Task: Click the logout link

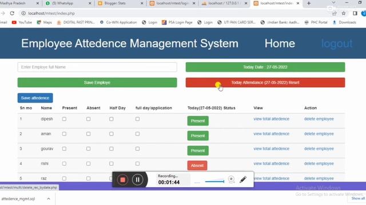Action: click(x=337, y=43)
